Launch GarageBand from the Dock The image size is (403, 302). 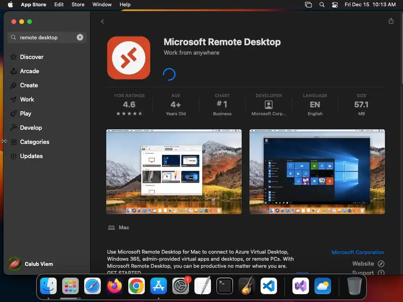pos(247,286)
